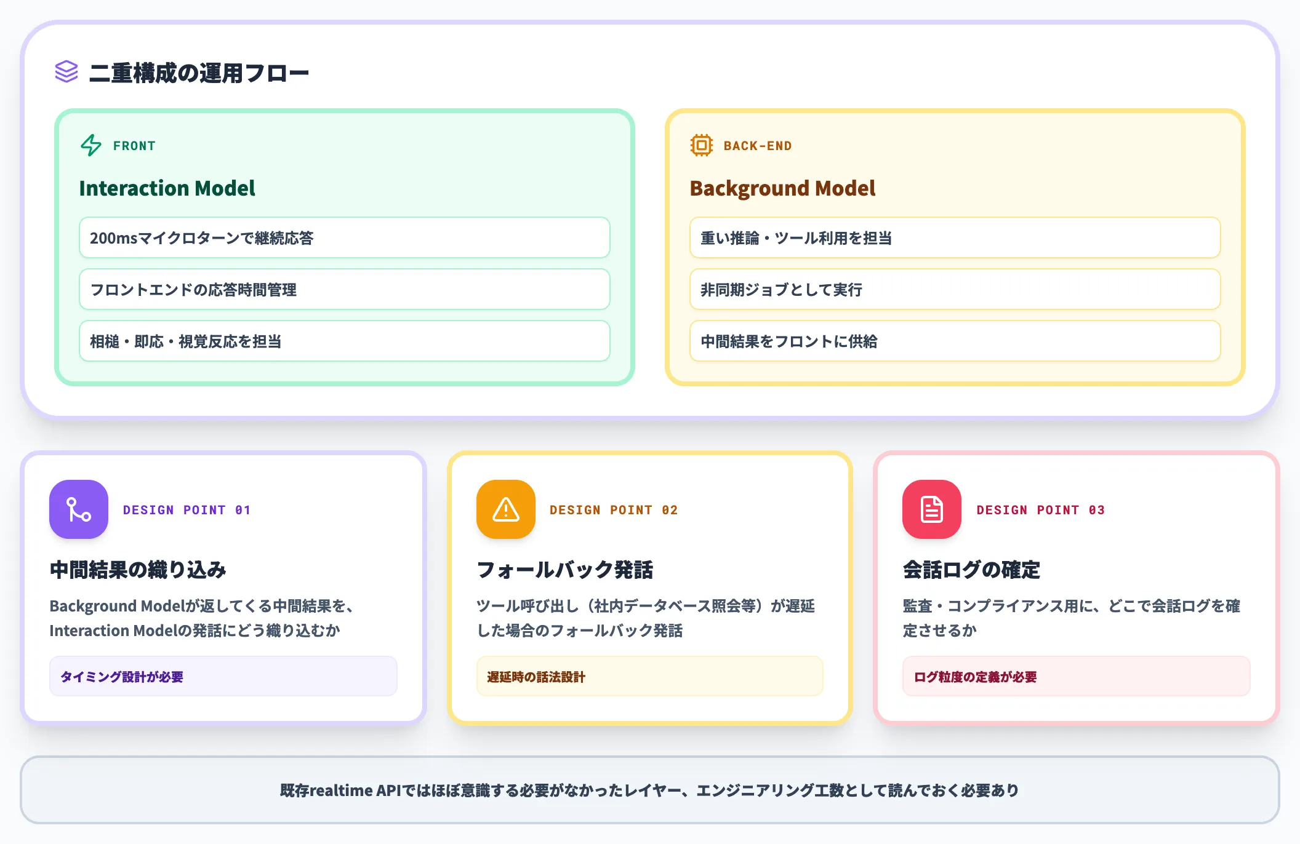Click the description starting with ツール呼び出し
Screen dimensions: 1300x844
[646, 618]
